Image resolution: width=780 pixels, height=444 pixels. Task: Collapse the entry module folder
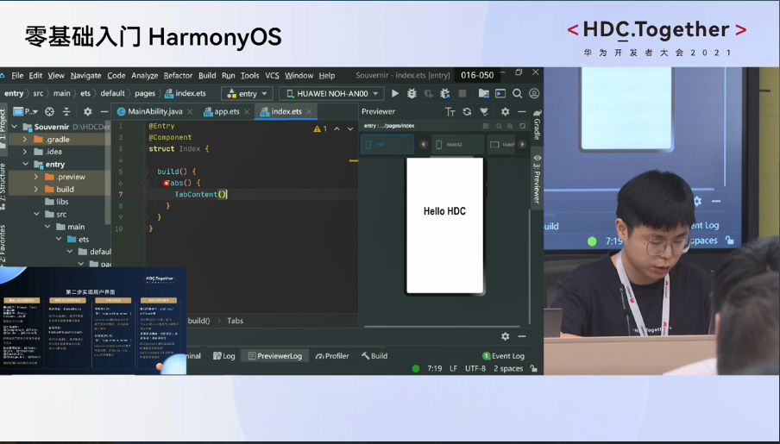click(x=25, y=164)
